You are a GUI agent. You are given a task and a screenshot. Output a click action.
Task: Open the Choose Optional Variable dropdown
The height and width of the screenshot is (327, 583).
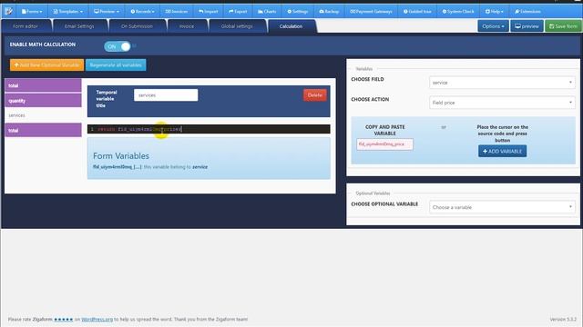point(502,207)
